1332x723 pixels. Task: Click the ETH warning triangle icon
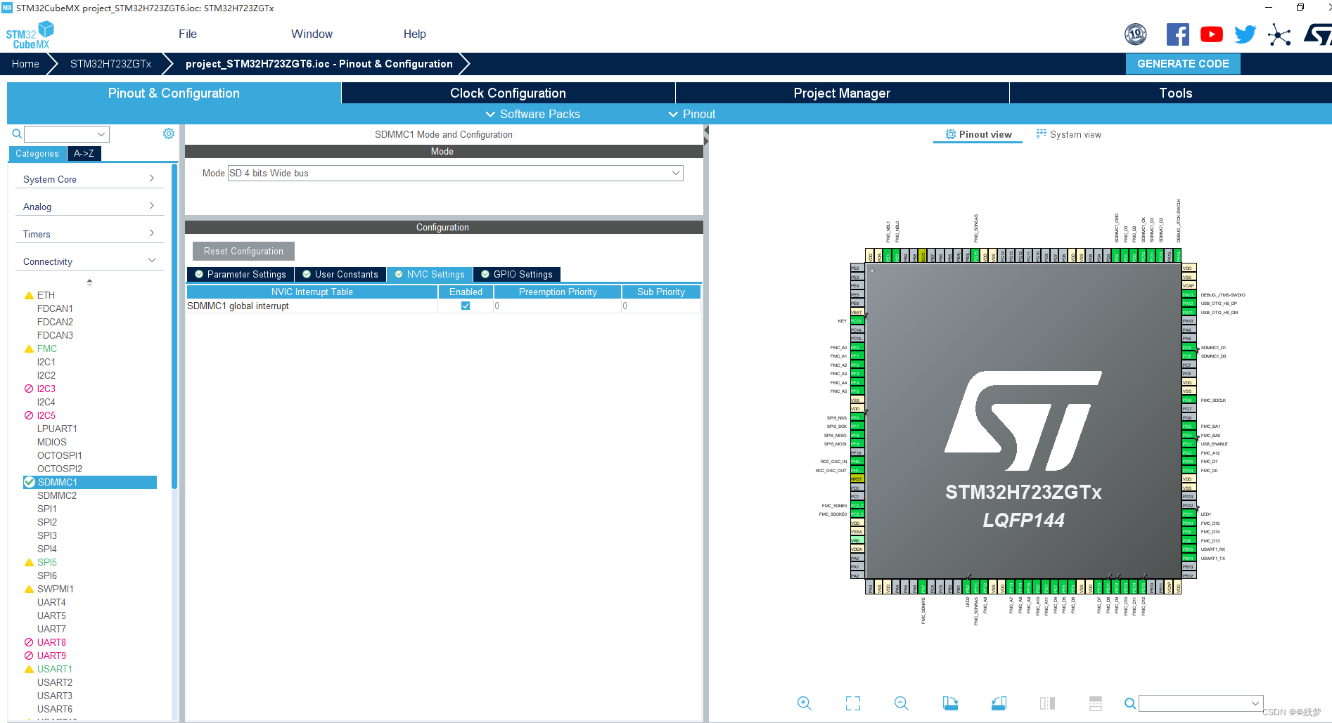(29, 295)
